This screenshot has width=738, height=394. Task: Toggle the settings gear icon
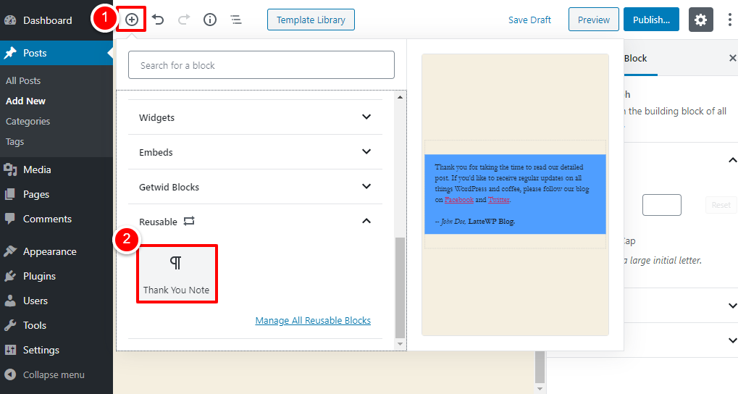pos(700,20)
